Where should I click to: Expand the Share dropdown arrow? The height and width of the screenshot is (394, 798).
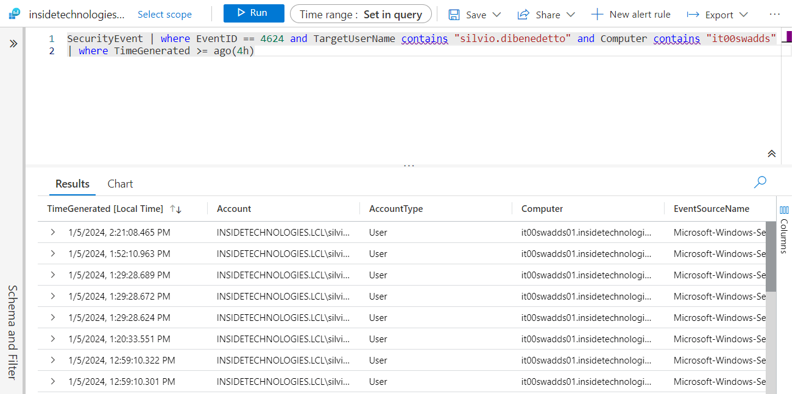pyautogui.click(x=570, y=15)
